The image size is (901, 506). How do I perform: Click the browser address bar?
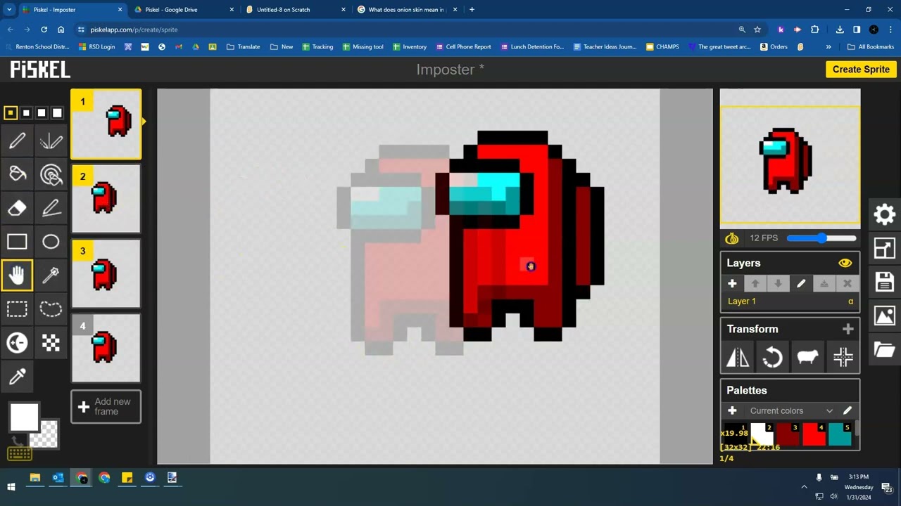(408, 30)
